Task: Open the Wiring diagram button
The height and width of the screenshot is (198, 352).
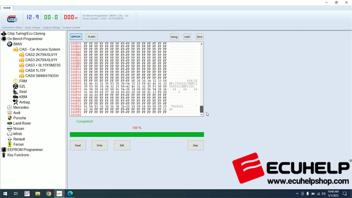Action: click(x=174, y=37)
